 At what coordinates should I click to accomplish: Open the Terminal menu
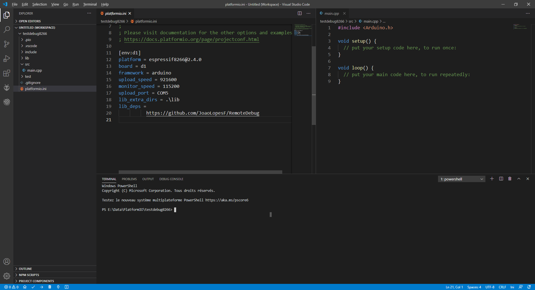pyautogui.click(x=90, y=4)
